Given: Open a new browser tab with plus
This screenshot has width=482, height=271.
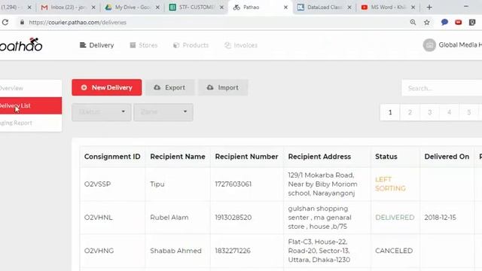Looking at the screenshot, I should [x=429, y=7].
